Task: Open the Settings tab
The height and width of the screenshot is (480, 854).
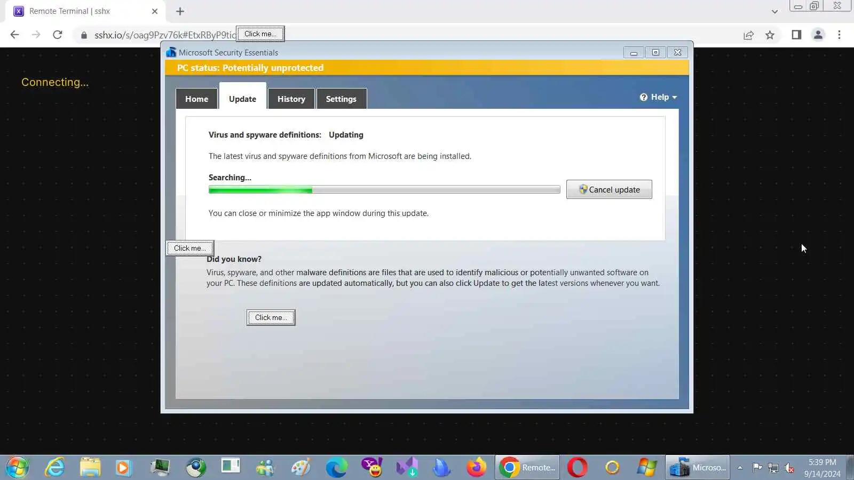Action: tap(341, 99)
